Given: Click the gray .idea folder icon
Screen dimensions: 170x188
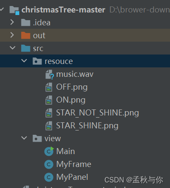Looking at the screenshot, I should click(x=26, y=22).
